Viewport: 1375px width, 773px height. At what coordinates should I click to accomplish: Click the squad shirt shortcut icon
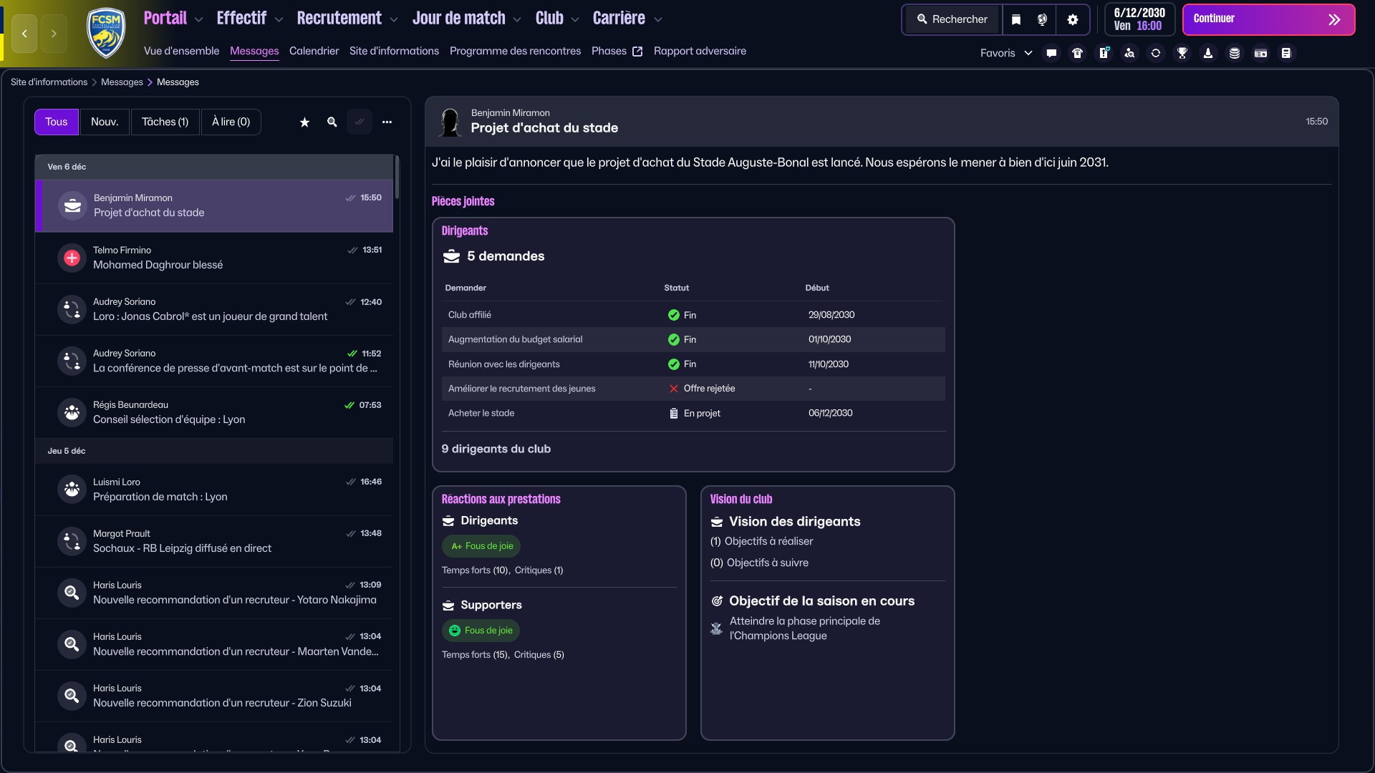(x=1077, y=53)
